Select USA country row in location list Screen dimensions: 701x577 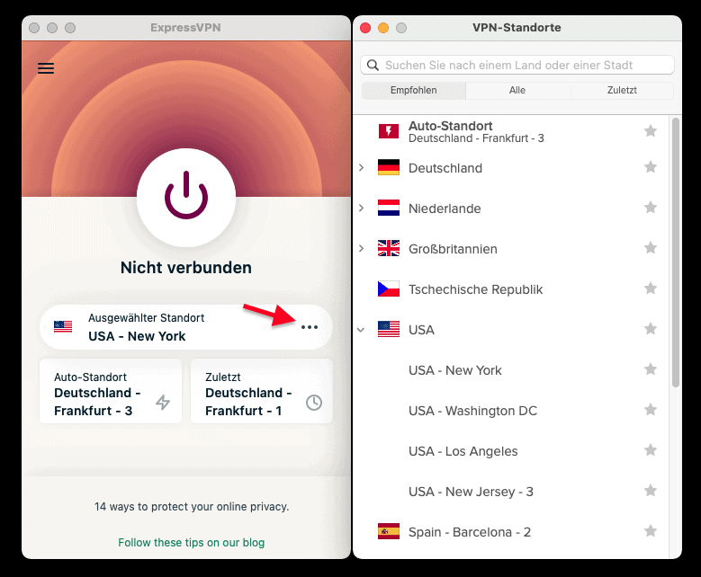512,330
